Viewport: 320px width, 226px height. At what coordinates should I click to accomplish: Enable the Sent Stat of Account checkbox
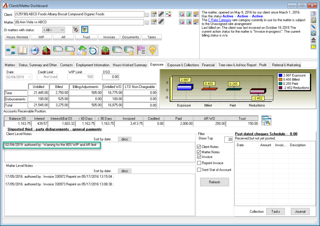[x=199, y=170]
